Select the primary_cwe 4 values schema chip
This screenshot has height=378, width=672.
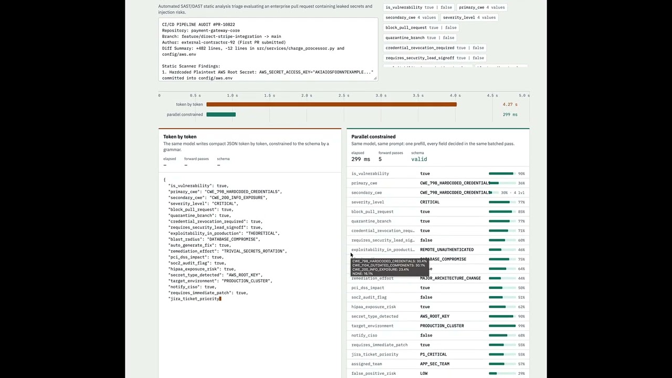(x=482, y=7)
